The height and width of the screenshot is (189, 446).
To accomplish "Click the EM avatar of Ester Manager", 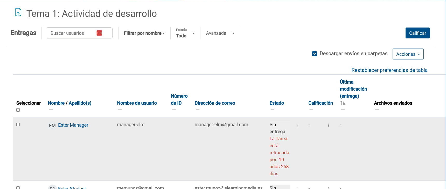I will (x=52, y=125).
